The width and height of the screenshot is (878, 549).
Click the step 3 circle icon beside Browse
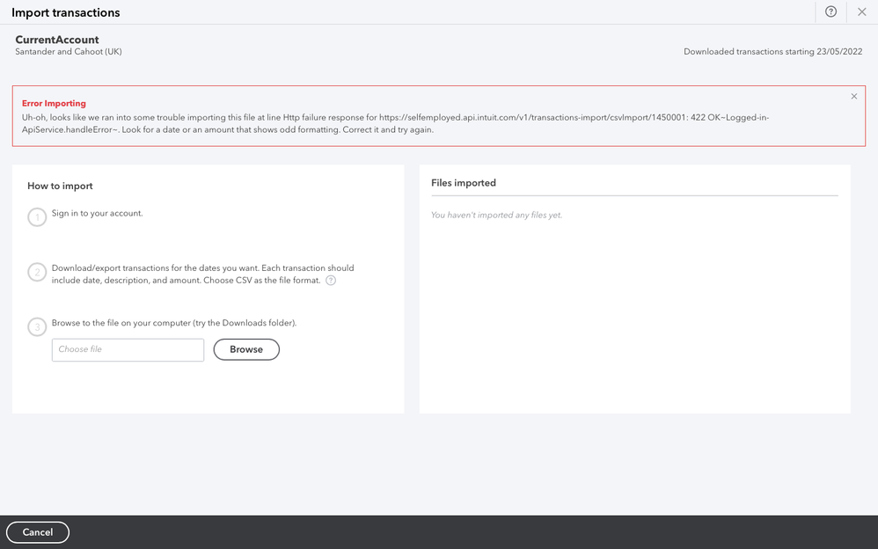(37, 326)
